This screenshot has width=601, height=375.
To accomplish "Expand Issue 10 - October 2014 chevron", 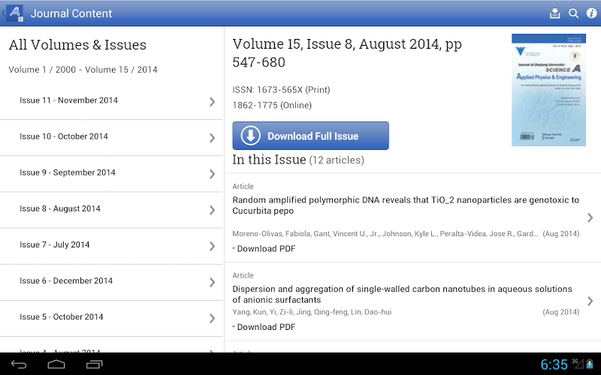I will (213, 138).
